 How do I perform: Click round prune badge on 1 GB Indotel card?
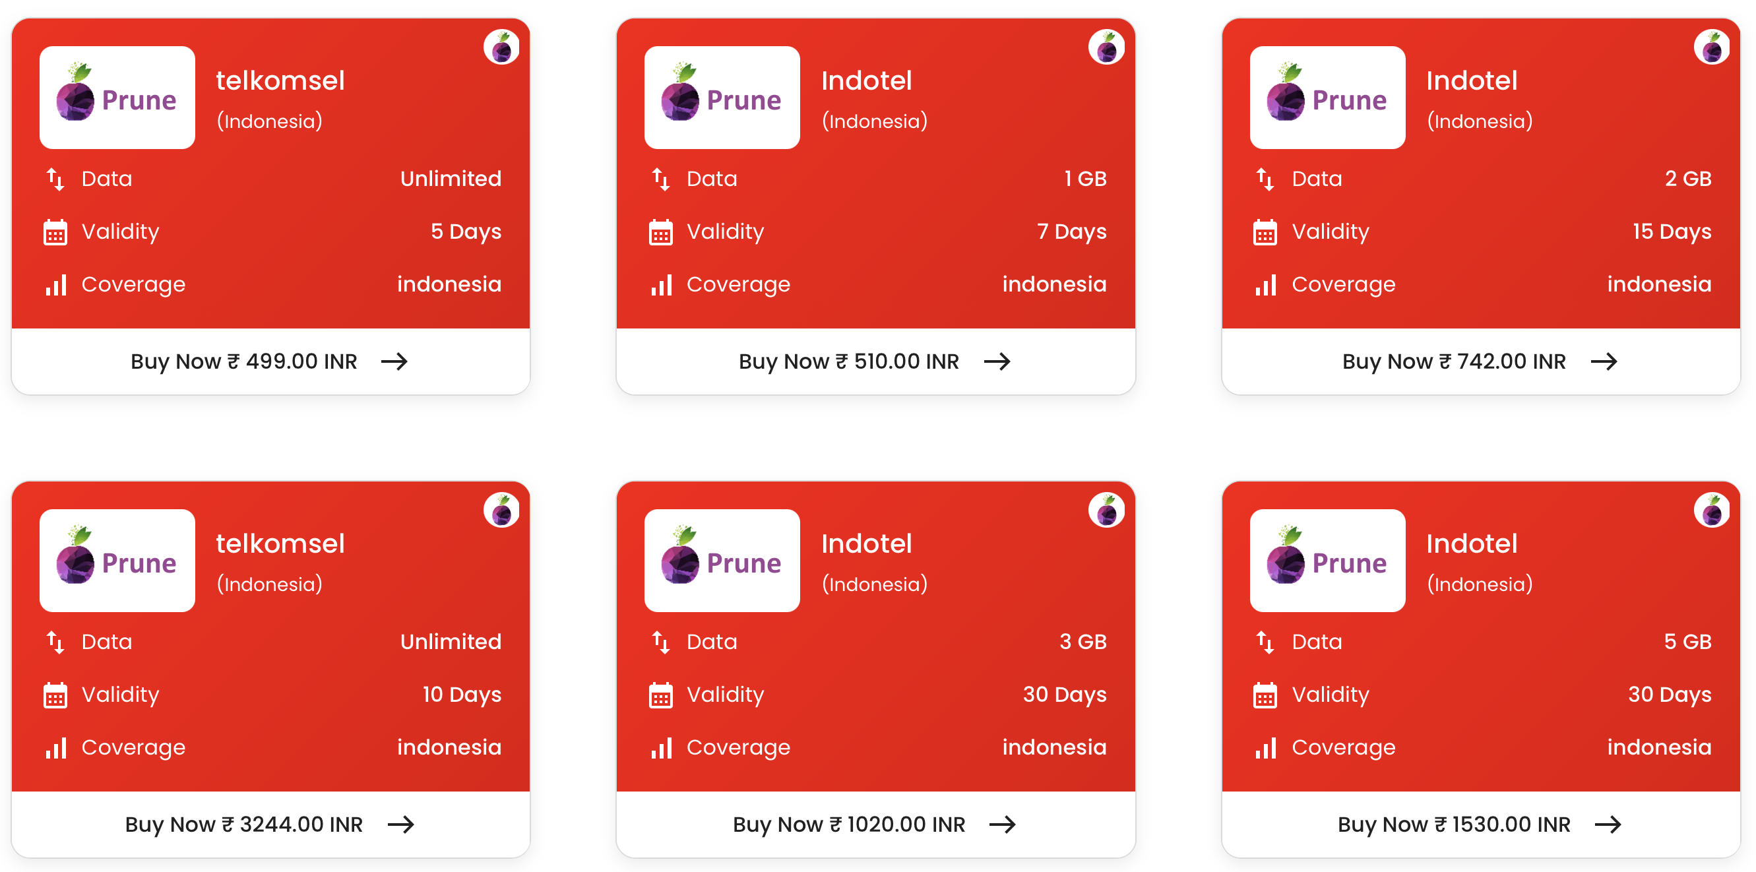tap(1106, 47)
